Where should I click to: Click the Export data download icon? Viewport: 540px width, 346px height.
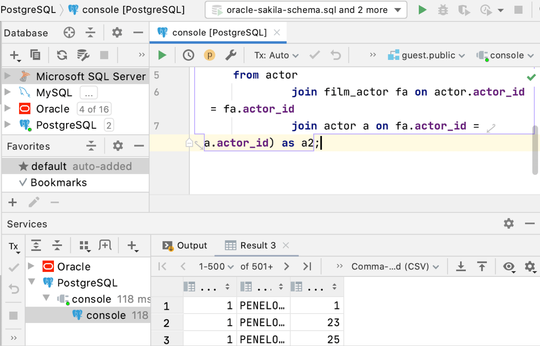[x=461, y=267]
